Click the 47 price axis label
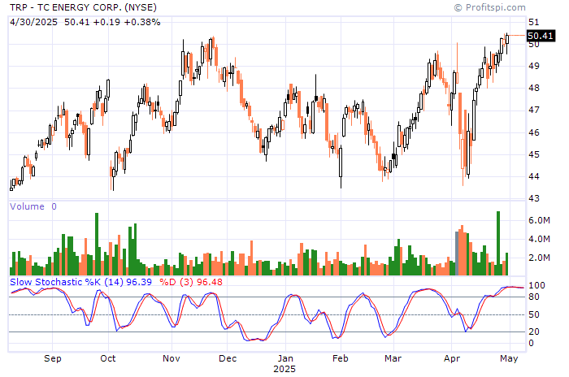Viewport: 569px width, 377px height. point(533,110)
